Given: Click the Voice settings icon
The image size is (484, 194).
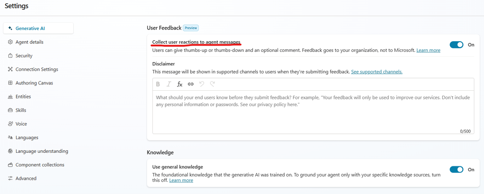Looking at the screenshot, I should pos(10,124).
